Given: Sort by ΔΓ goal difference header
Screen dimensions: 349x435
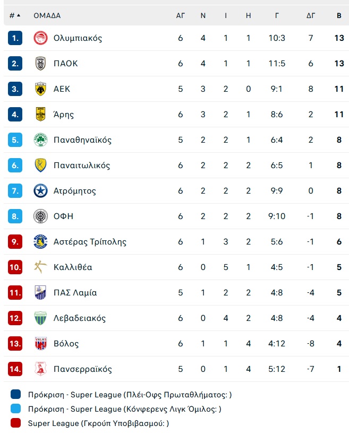Looking at the screenshot, I should point(311,15).
